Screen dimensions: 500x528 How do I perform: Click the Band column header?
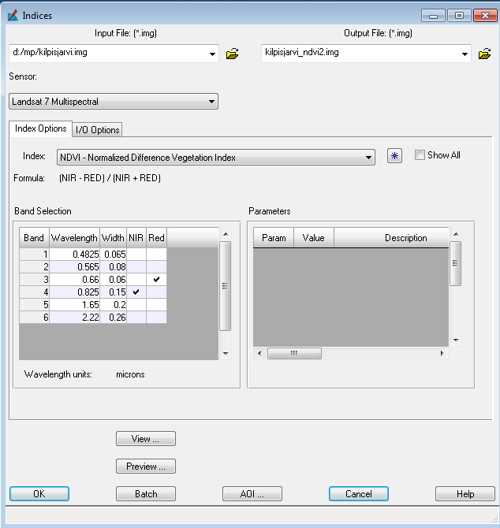coord(34,238)
